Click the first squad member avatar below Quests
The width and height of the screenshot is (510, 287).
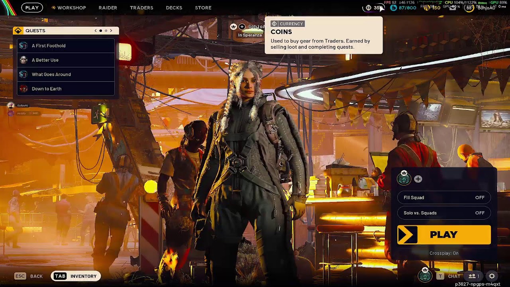[x=11, y=106]
